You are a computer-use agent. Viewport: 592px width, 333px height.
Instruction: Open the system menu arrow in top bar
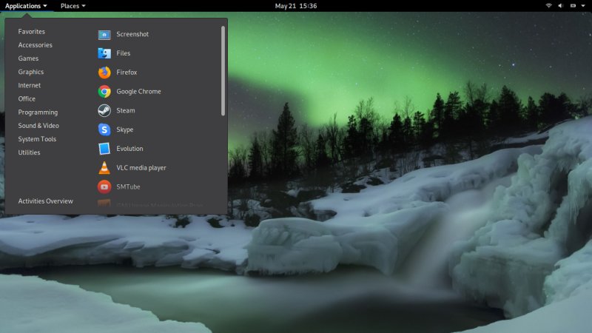pos(583,6)
